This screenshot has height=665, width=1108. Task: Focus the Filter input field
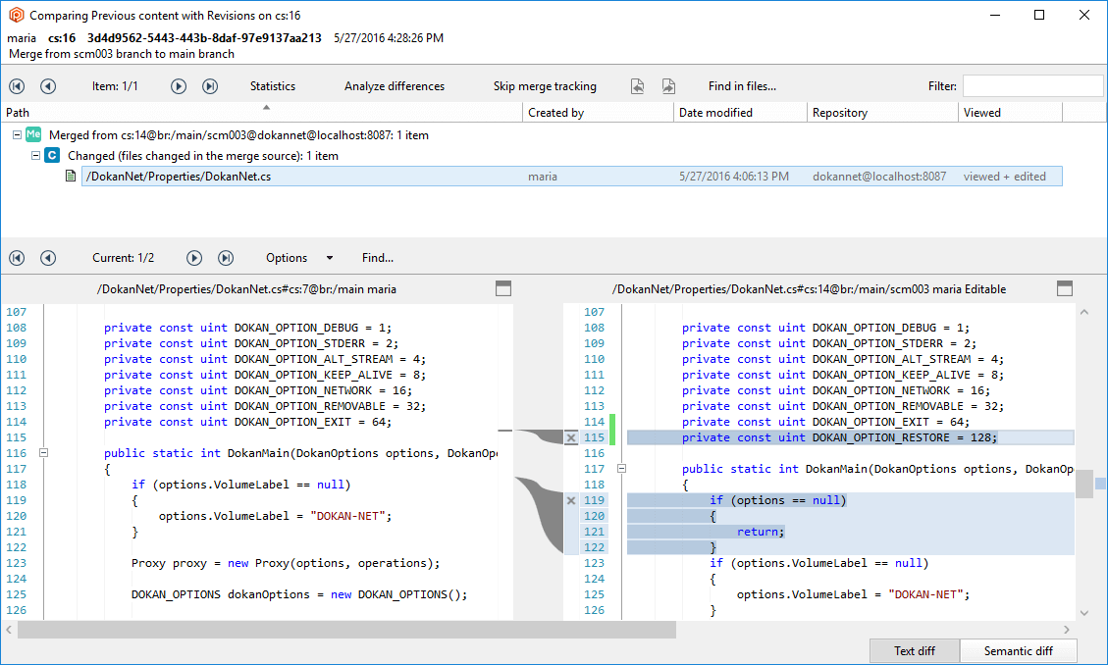pyautogui.click(x=1032, y=86)
